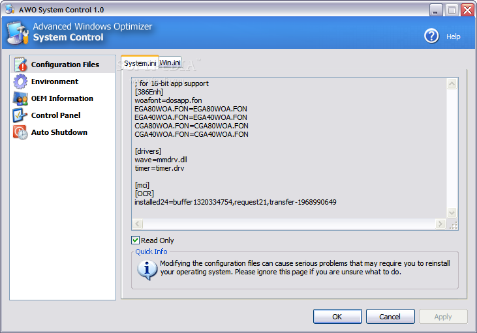Screen dimensions: 477x333
Task: Click the Configuration Files notepad icon
Action: (21, 65)
